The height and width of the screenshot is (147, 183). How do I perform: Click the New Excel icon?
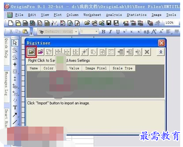coord(32,23)
